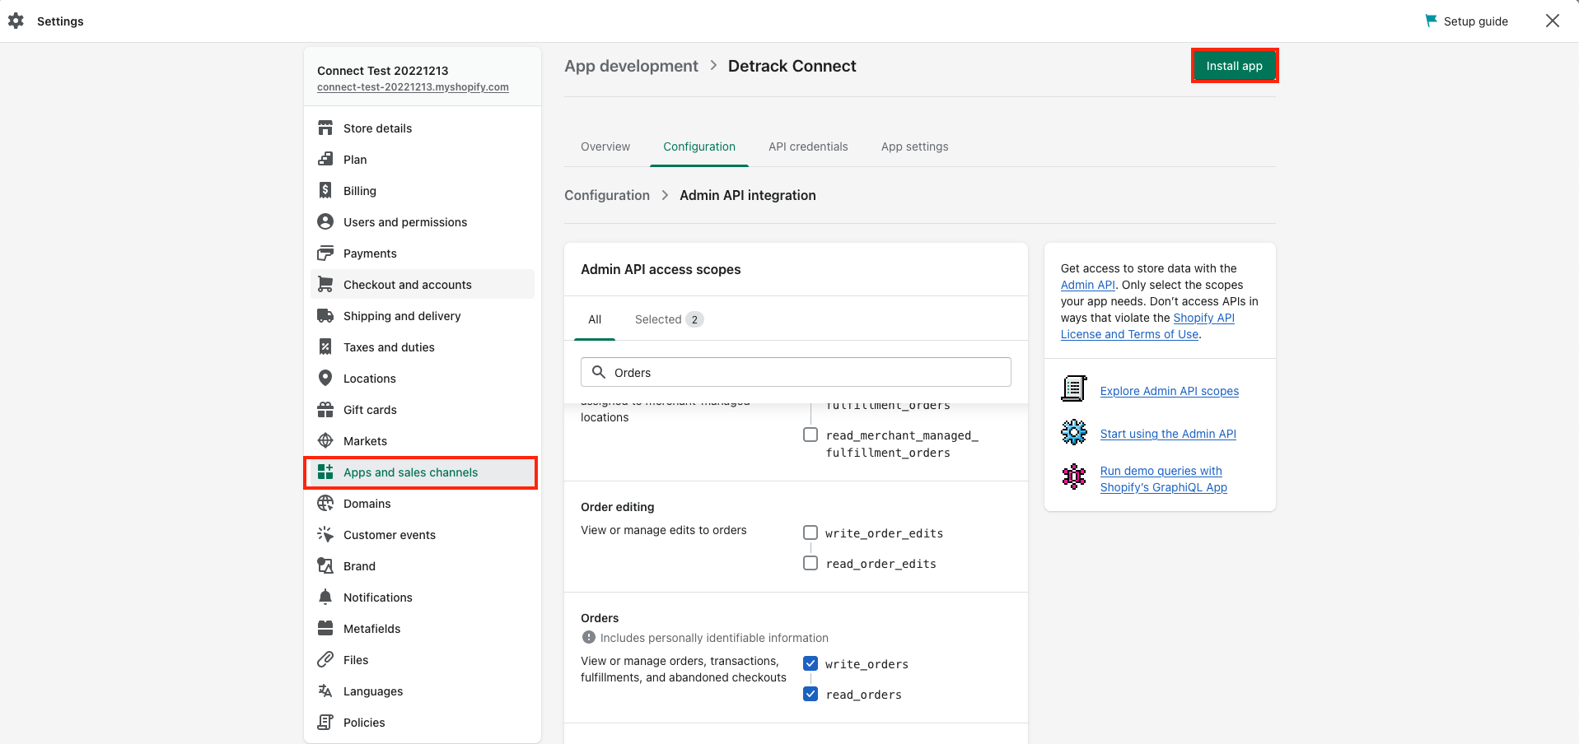Click the GraphiQL bug icon

click(1074, 477)
